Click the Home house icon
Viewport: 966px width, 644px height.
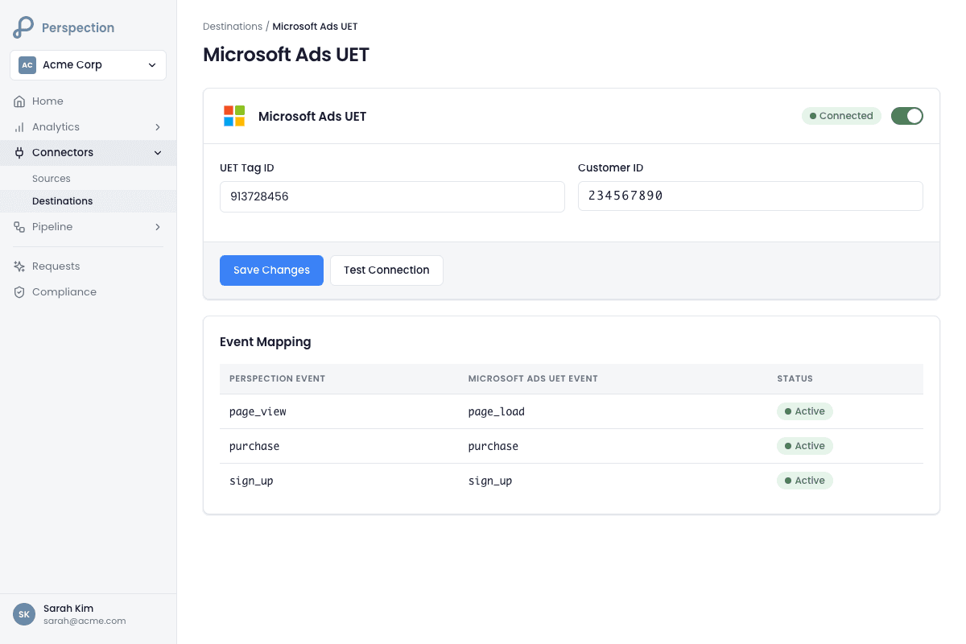19,101
